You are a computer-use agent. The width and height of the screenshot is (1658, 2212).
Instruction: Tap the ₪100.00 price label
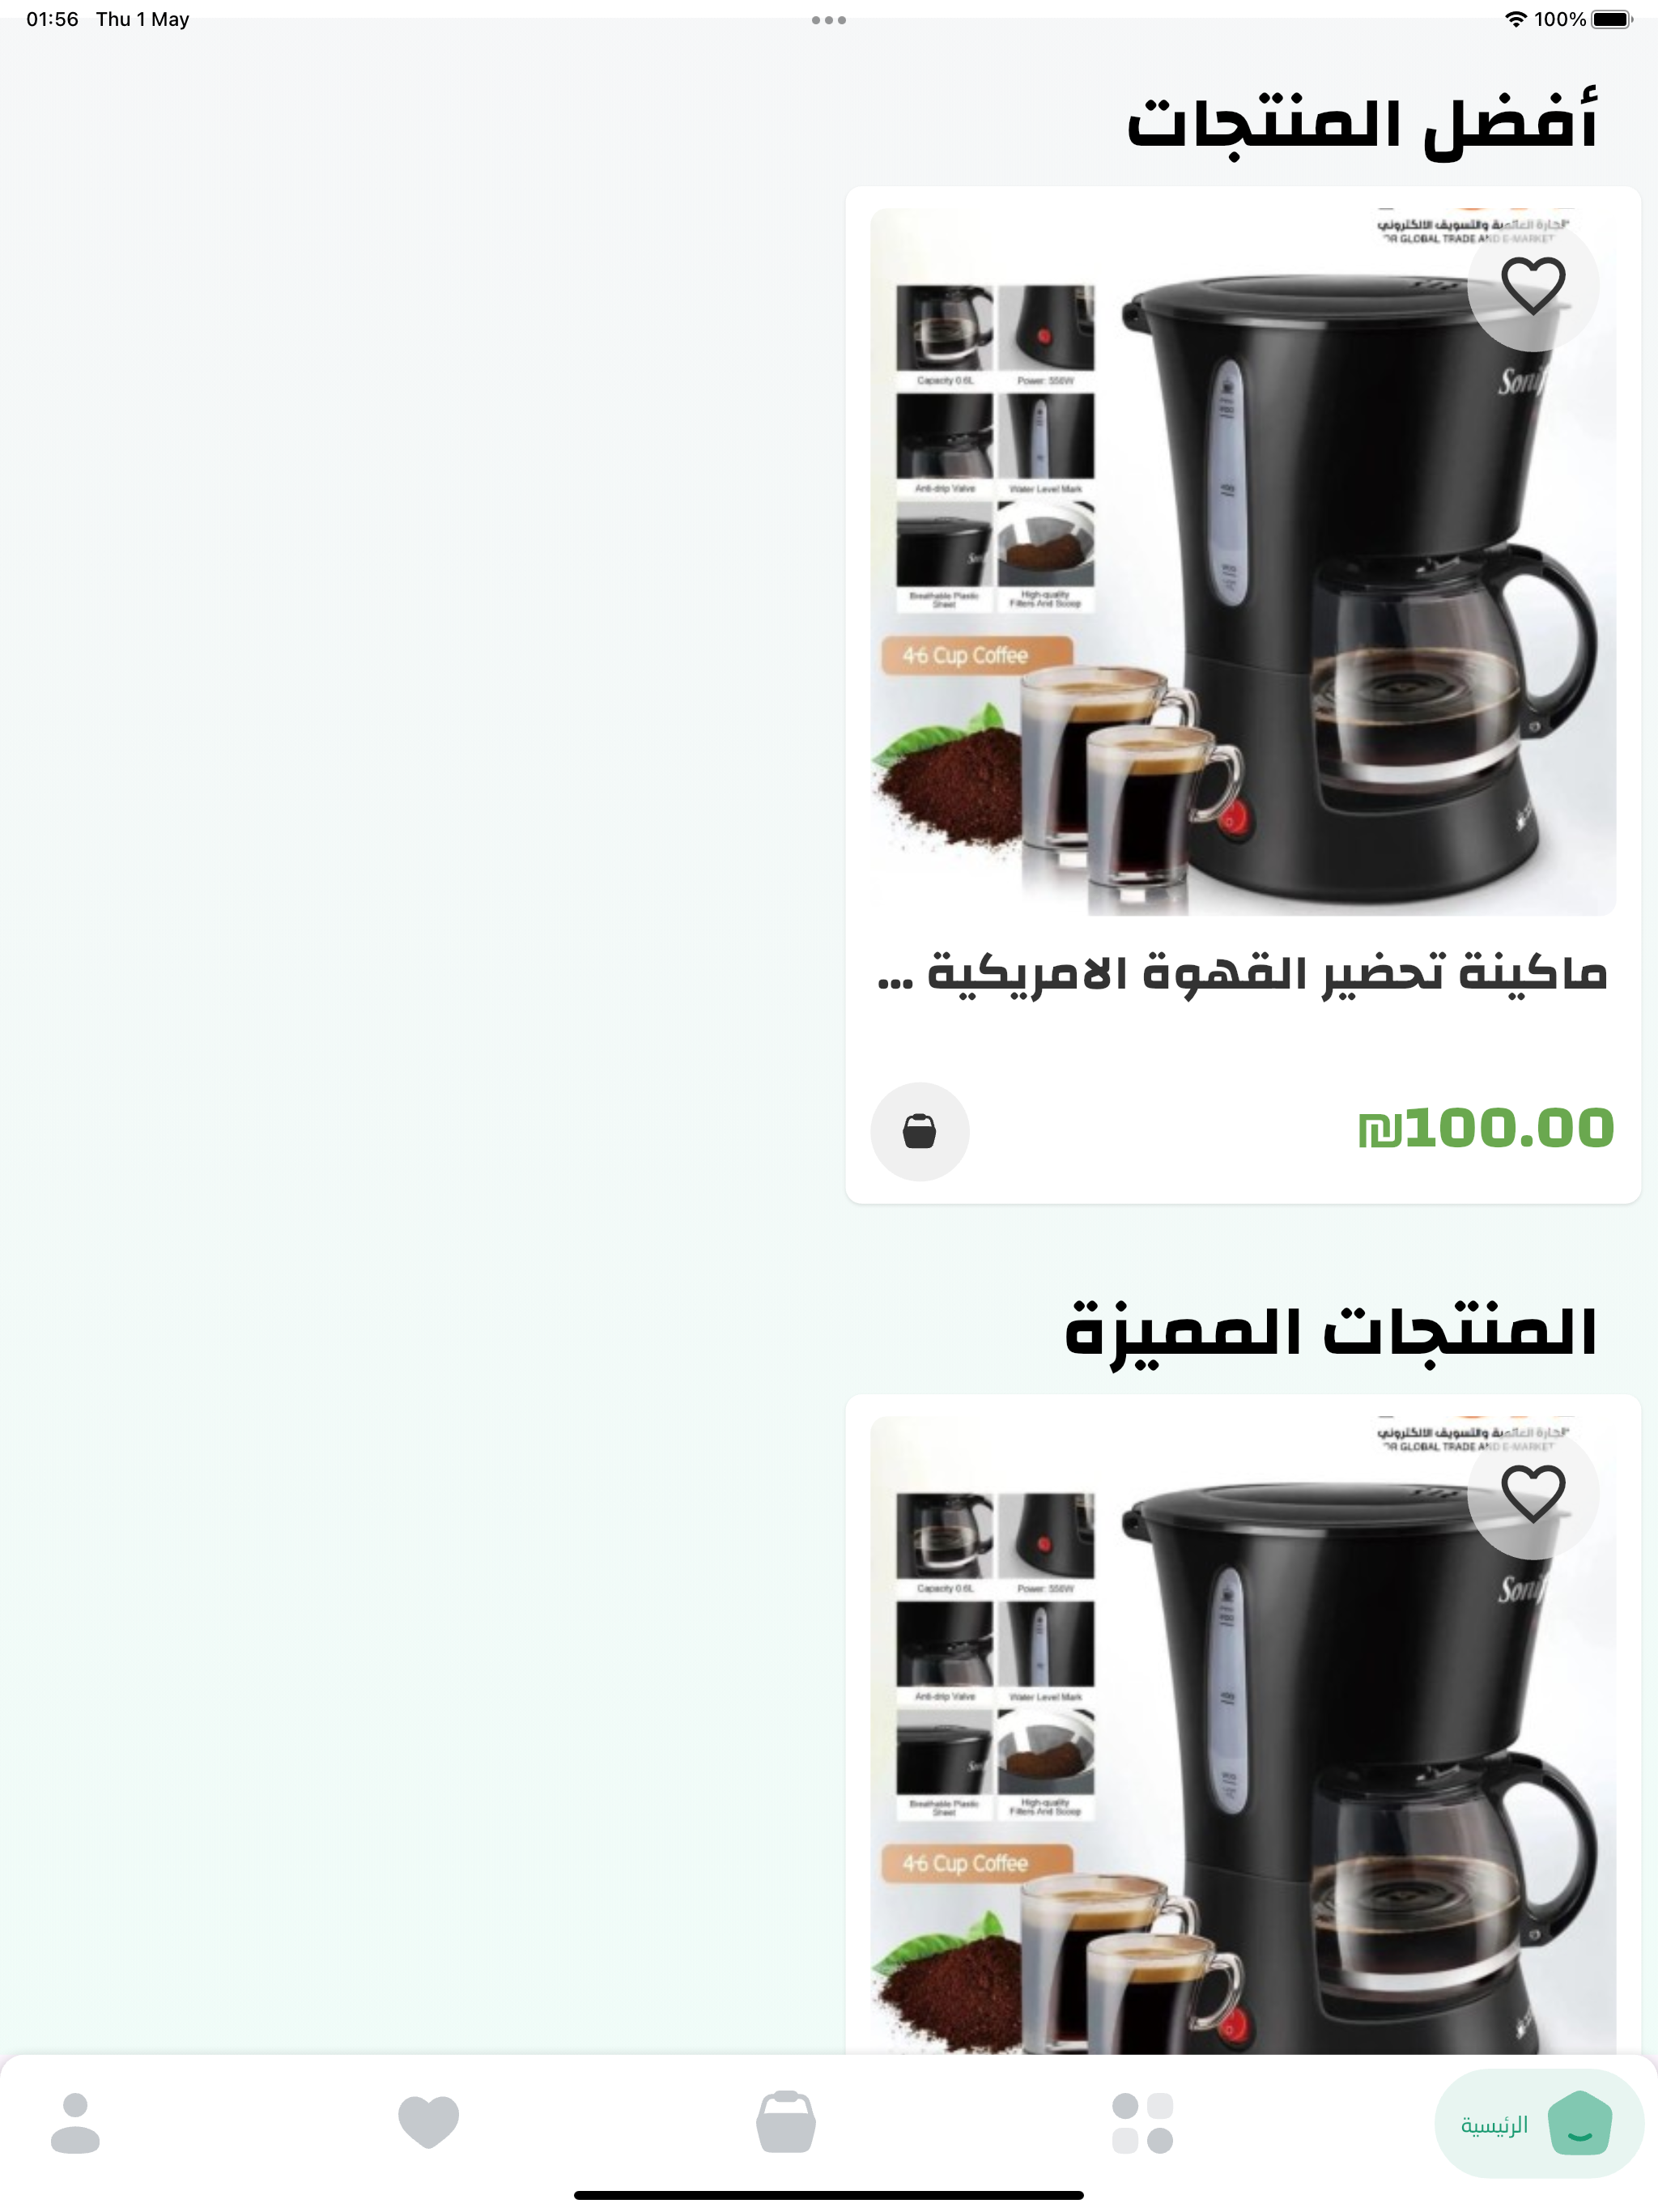click(1485, 1129)
